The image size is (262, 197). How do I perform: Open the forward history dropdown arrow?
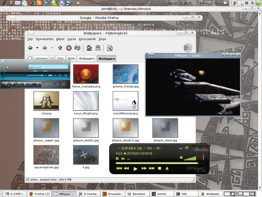pos(52,48)
